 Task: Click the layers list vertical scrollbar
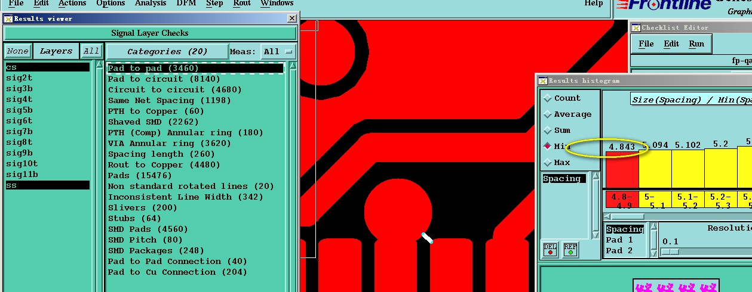tap(99, 176)
